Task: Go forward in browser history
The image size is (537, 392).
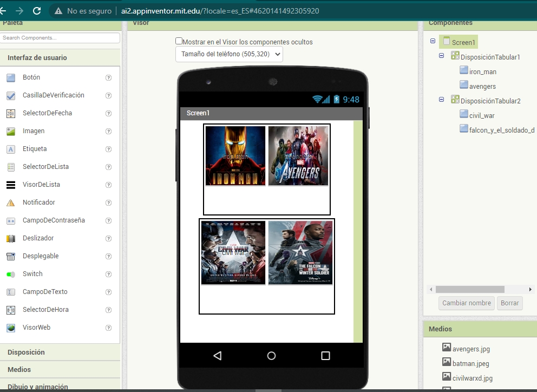Action: click(19, 11)
